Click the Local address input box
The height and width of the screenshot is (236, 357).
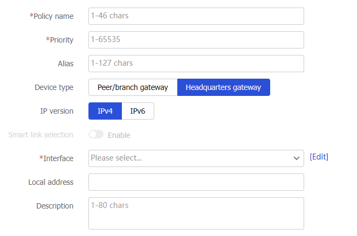click(x=196, y=182)
